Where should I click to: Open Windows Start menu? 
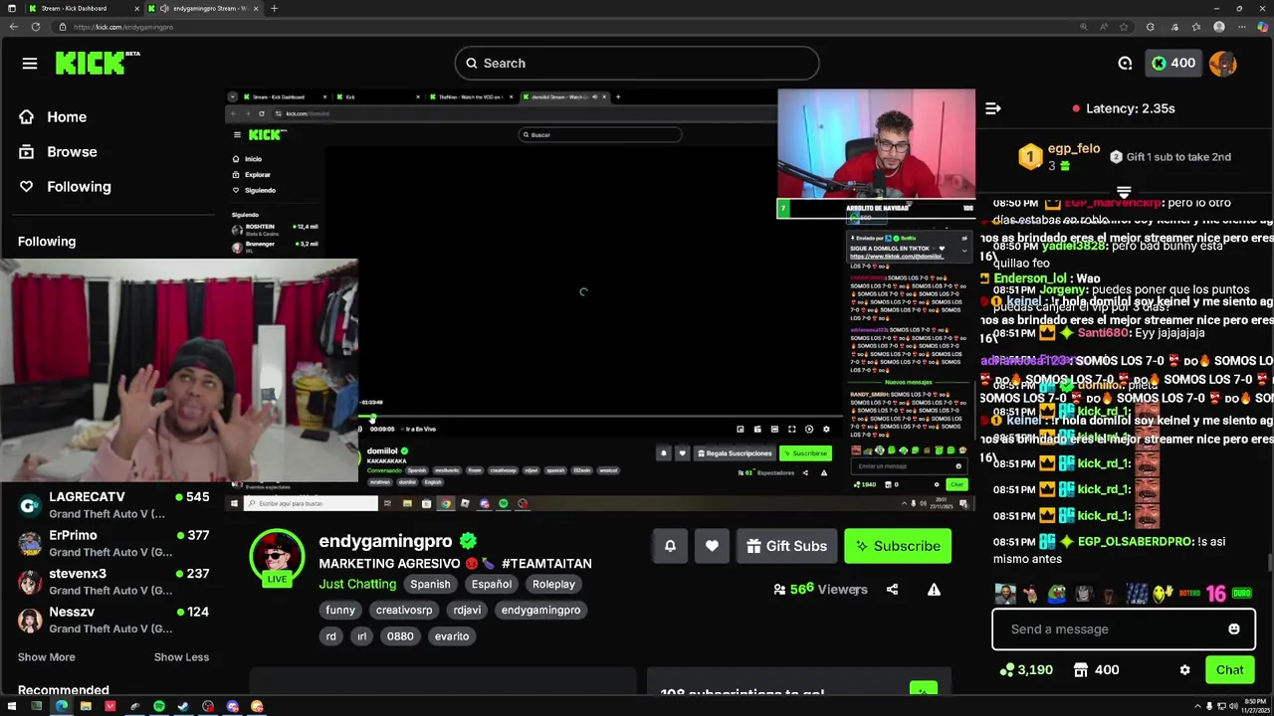click(x=12, y=706)
